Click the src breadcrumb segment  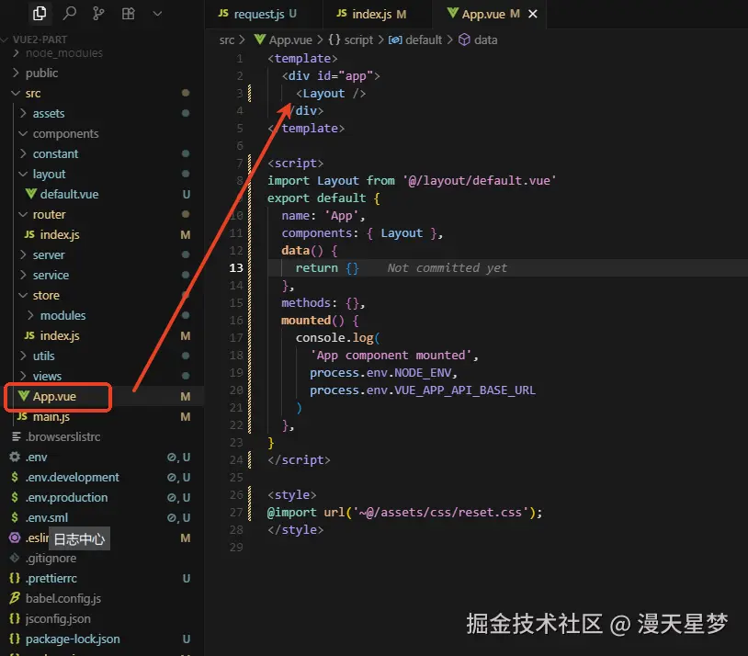227,40
